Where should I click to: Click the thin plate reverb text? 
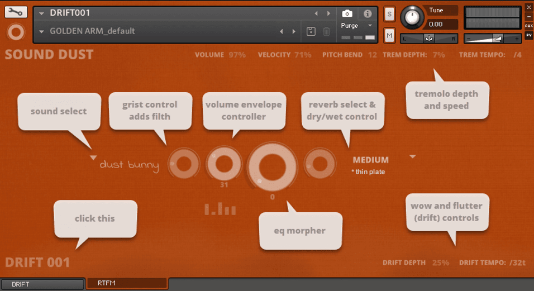click(x=368, y=172)
